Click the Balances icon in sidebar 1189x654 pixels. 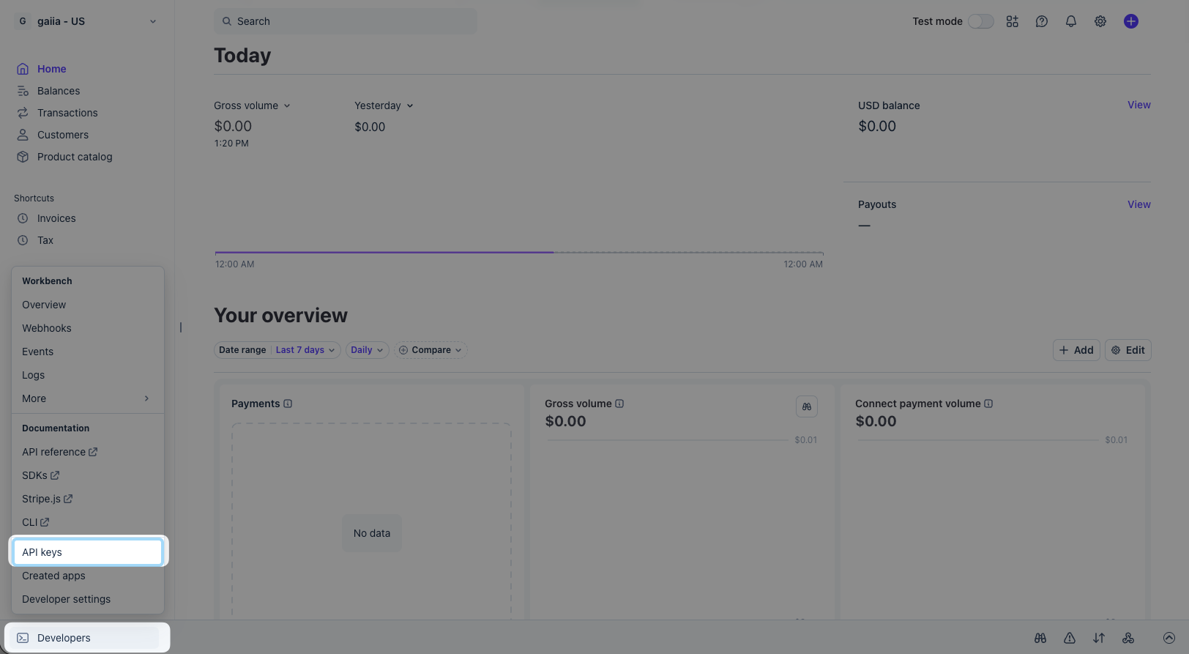click(x=23, y=91)
